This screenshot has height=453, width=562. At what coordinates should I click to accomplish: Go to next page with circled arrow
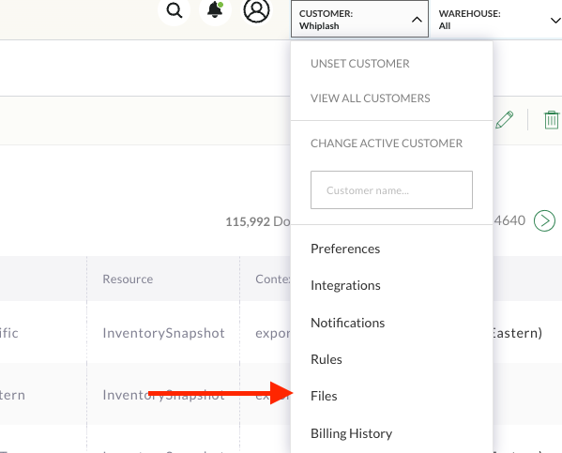pos(544,220)
